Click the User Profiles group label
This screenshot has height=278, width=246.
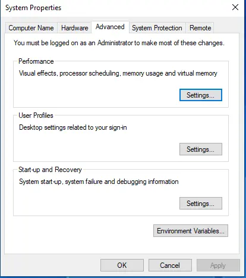pos(36,115)
